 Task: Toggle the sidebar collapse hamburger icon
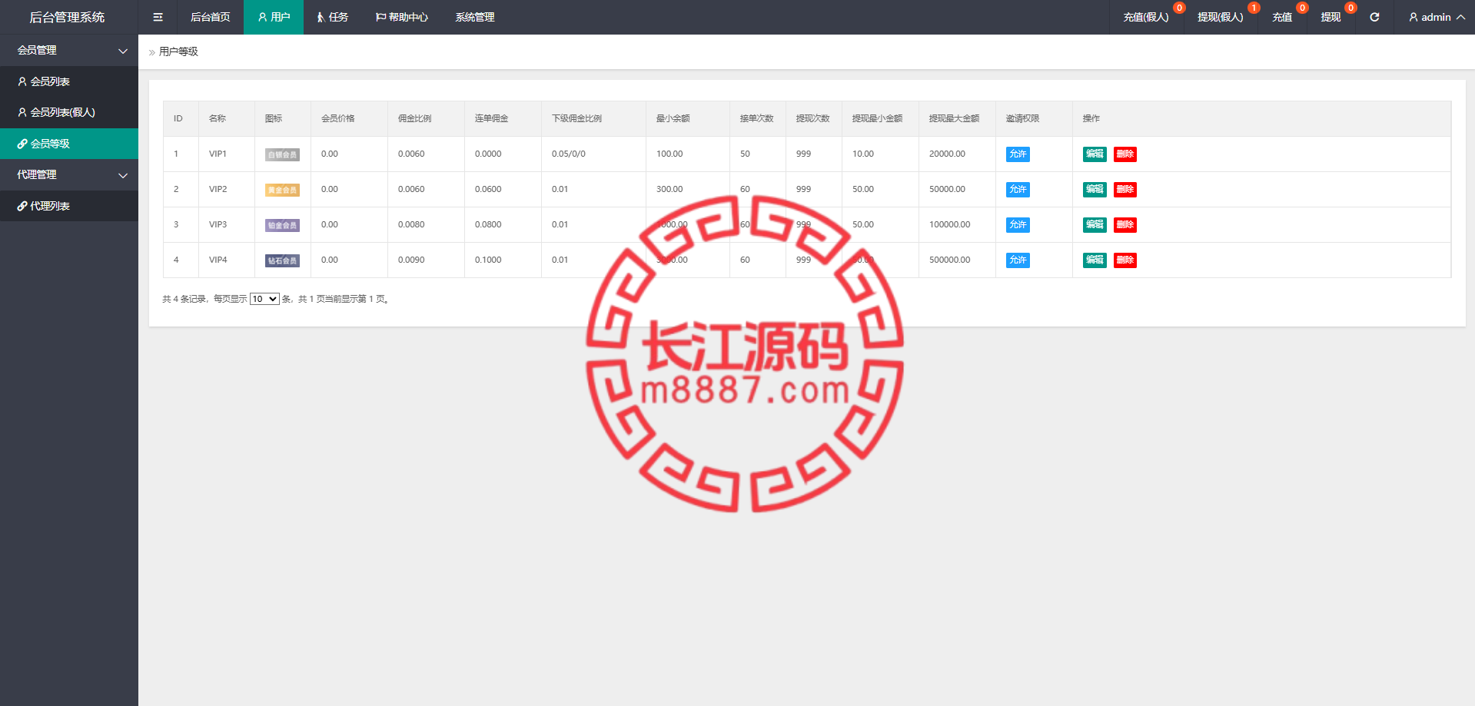(x=158, y=17)
